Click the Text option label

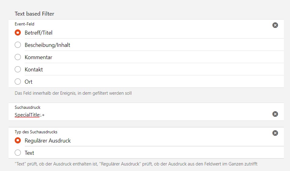[x=29, y=153]
